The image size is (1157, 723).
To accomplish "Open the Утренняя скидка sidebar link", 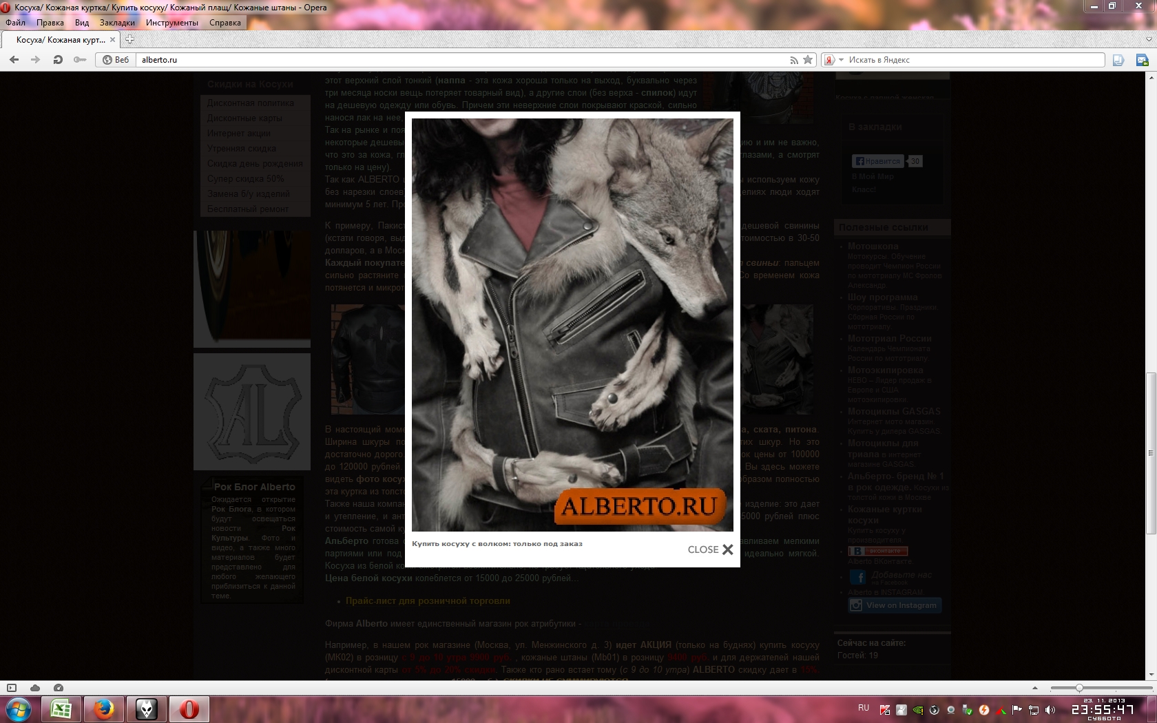I will coord(242,149).
